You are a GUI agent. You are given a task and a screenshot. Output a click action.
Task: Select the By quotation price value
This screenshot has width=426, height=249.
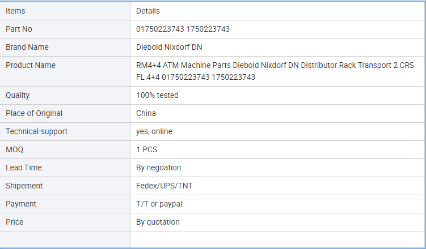pos(158,222)
